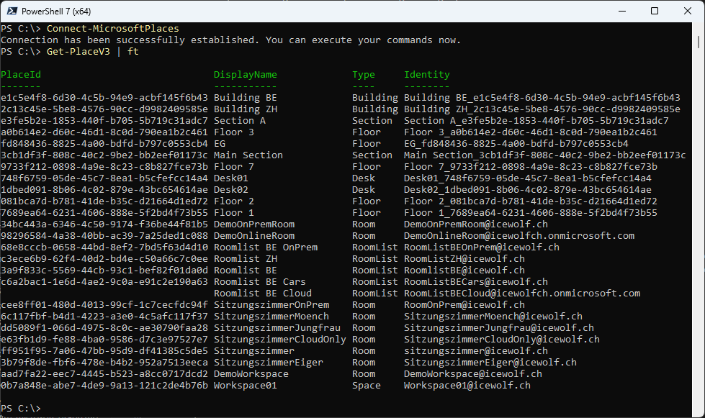This screenshot has width=705, height=418.
Task: Maximize the PowerShell 7 window
Action: 655,11
